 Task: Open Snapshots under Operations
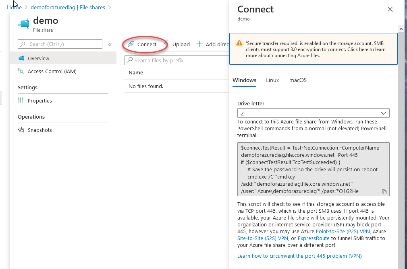pos(63,130)
